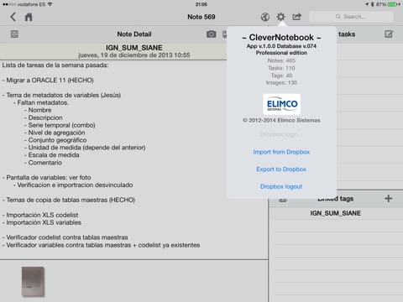403x302 pixels.
Task: Click Import from Dropbox
Action: pos(281,152)
